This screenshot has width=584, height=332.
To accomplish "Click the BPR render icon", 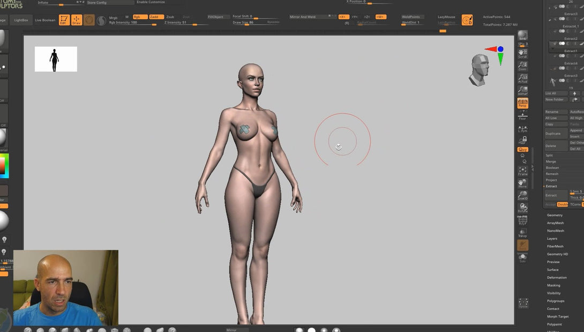I will coord(522,36).
